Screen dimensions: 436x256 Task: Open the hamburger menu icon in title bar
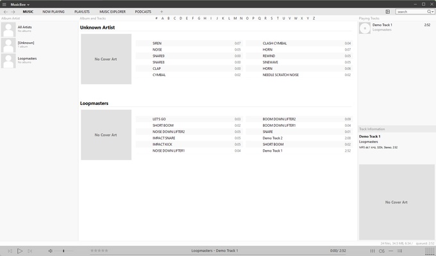(x=4, y=4)
